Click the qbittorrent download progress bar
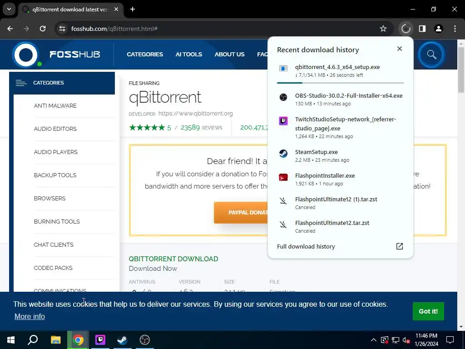The image size is (465, 349). tap(340, 83)
